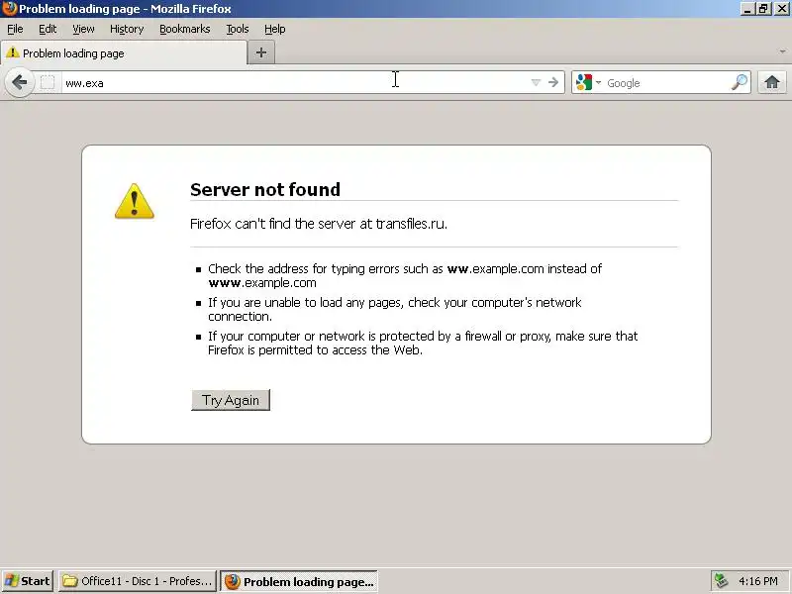Open the Tools menu
Viewport: 792px width, 594px height.
pyautogui.click(x=238, y=29)
